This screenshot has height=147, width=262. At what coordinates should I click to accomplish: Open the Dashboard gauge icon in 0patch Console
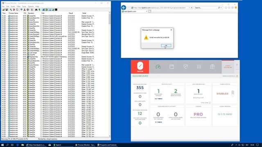tap(158, 67)
